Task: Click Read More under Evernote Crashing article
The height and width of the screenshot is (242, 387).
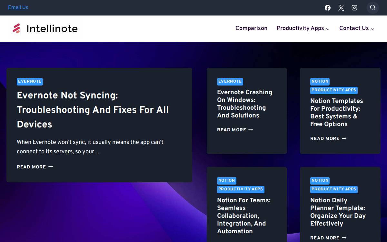Action: (x=232, y=130)
